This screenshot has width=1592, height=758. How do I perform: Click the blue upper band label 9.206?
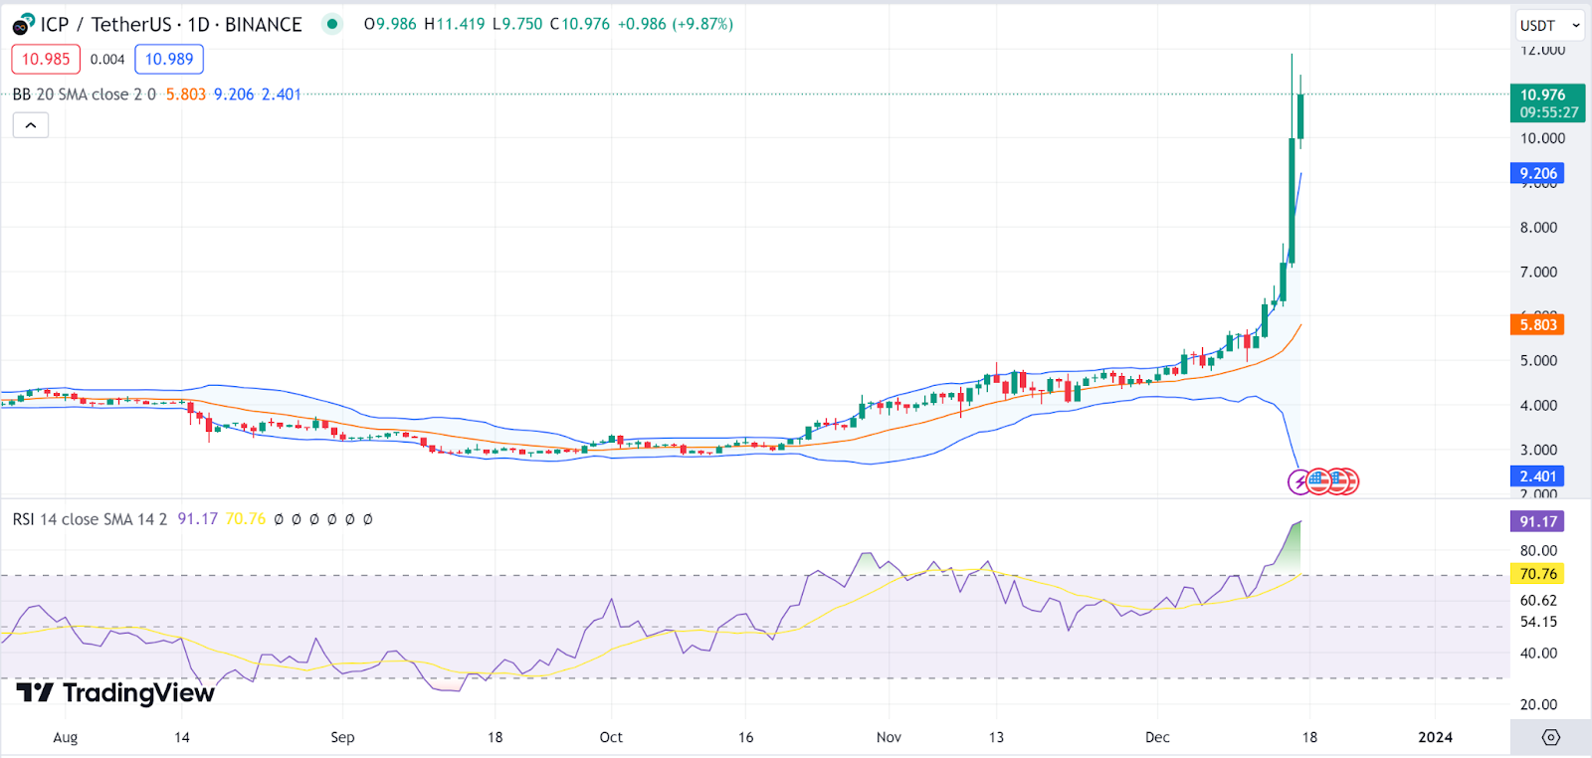(1537, 173)
